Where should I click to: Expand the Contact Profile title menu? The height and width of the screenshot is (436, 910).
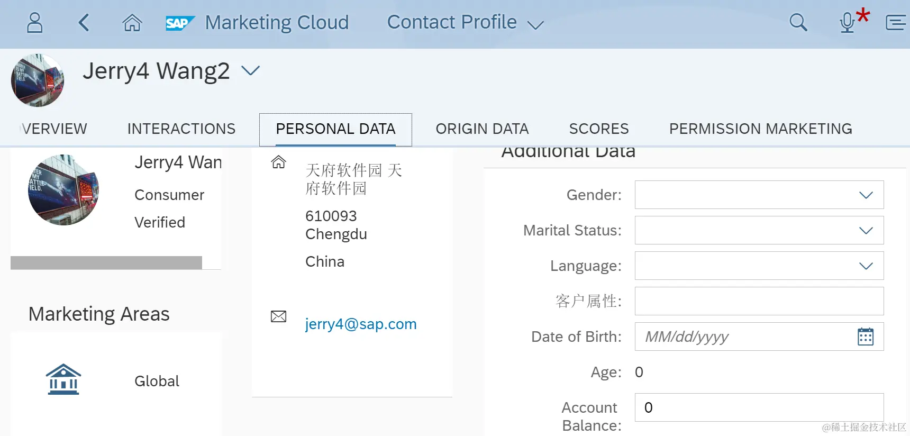535,25
